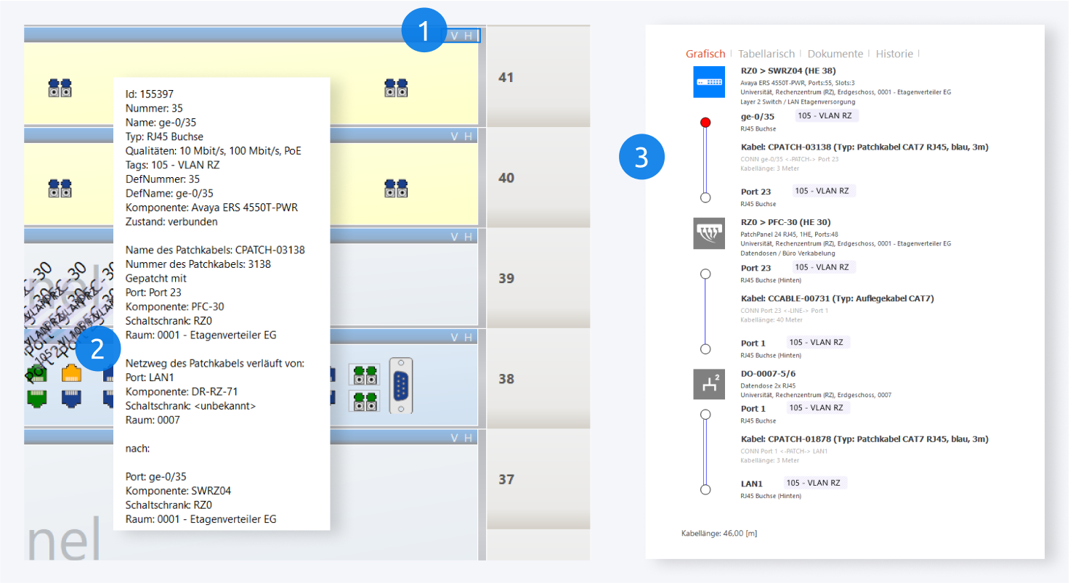The image size is (1073, 583).
Task: Open the RZ0 > PFC-30 (HE 30) component
Action: point(785,222)
